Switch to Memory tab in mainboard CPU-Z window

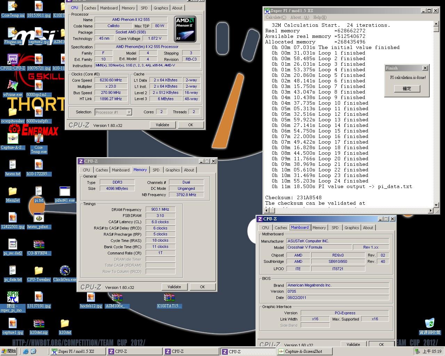(319, 228)
